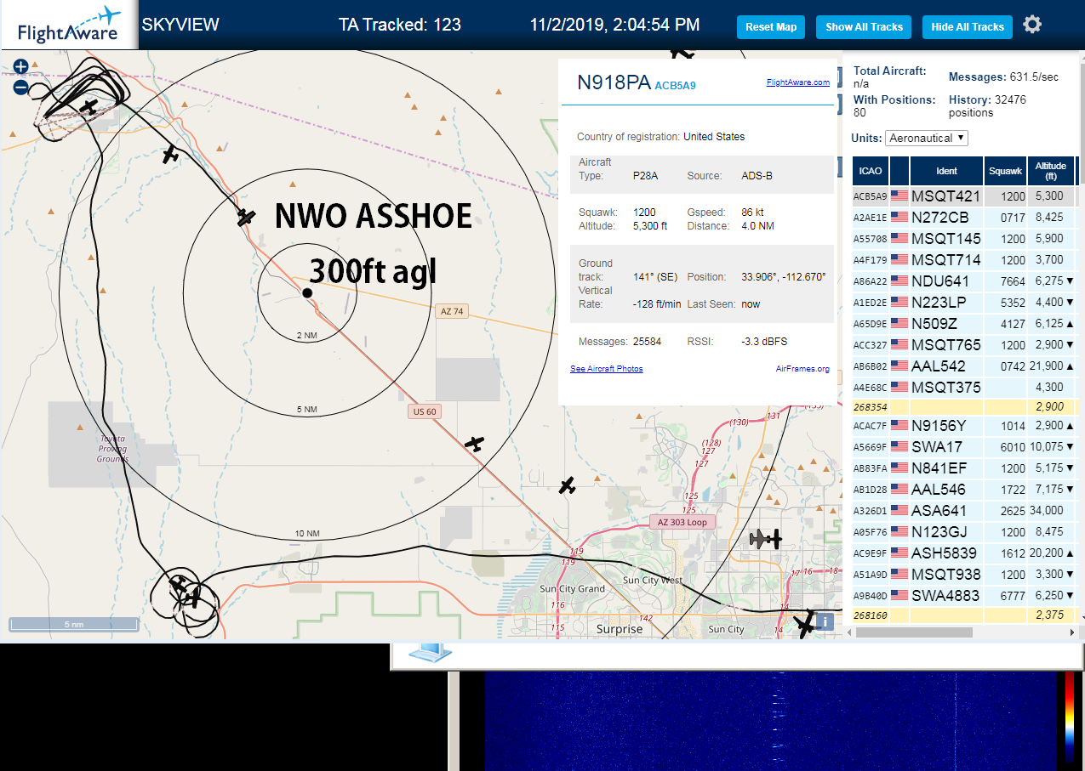This screenshot has height=771, width=1085.
Task: Click the FlightAware logo
Action: tap(69, 25)
